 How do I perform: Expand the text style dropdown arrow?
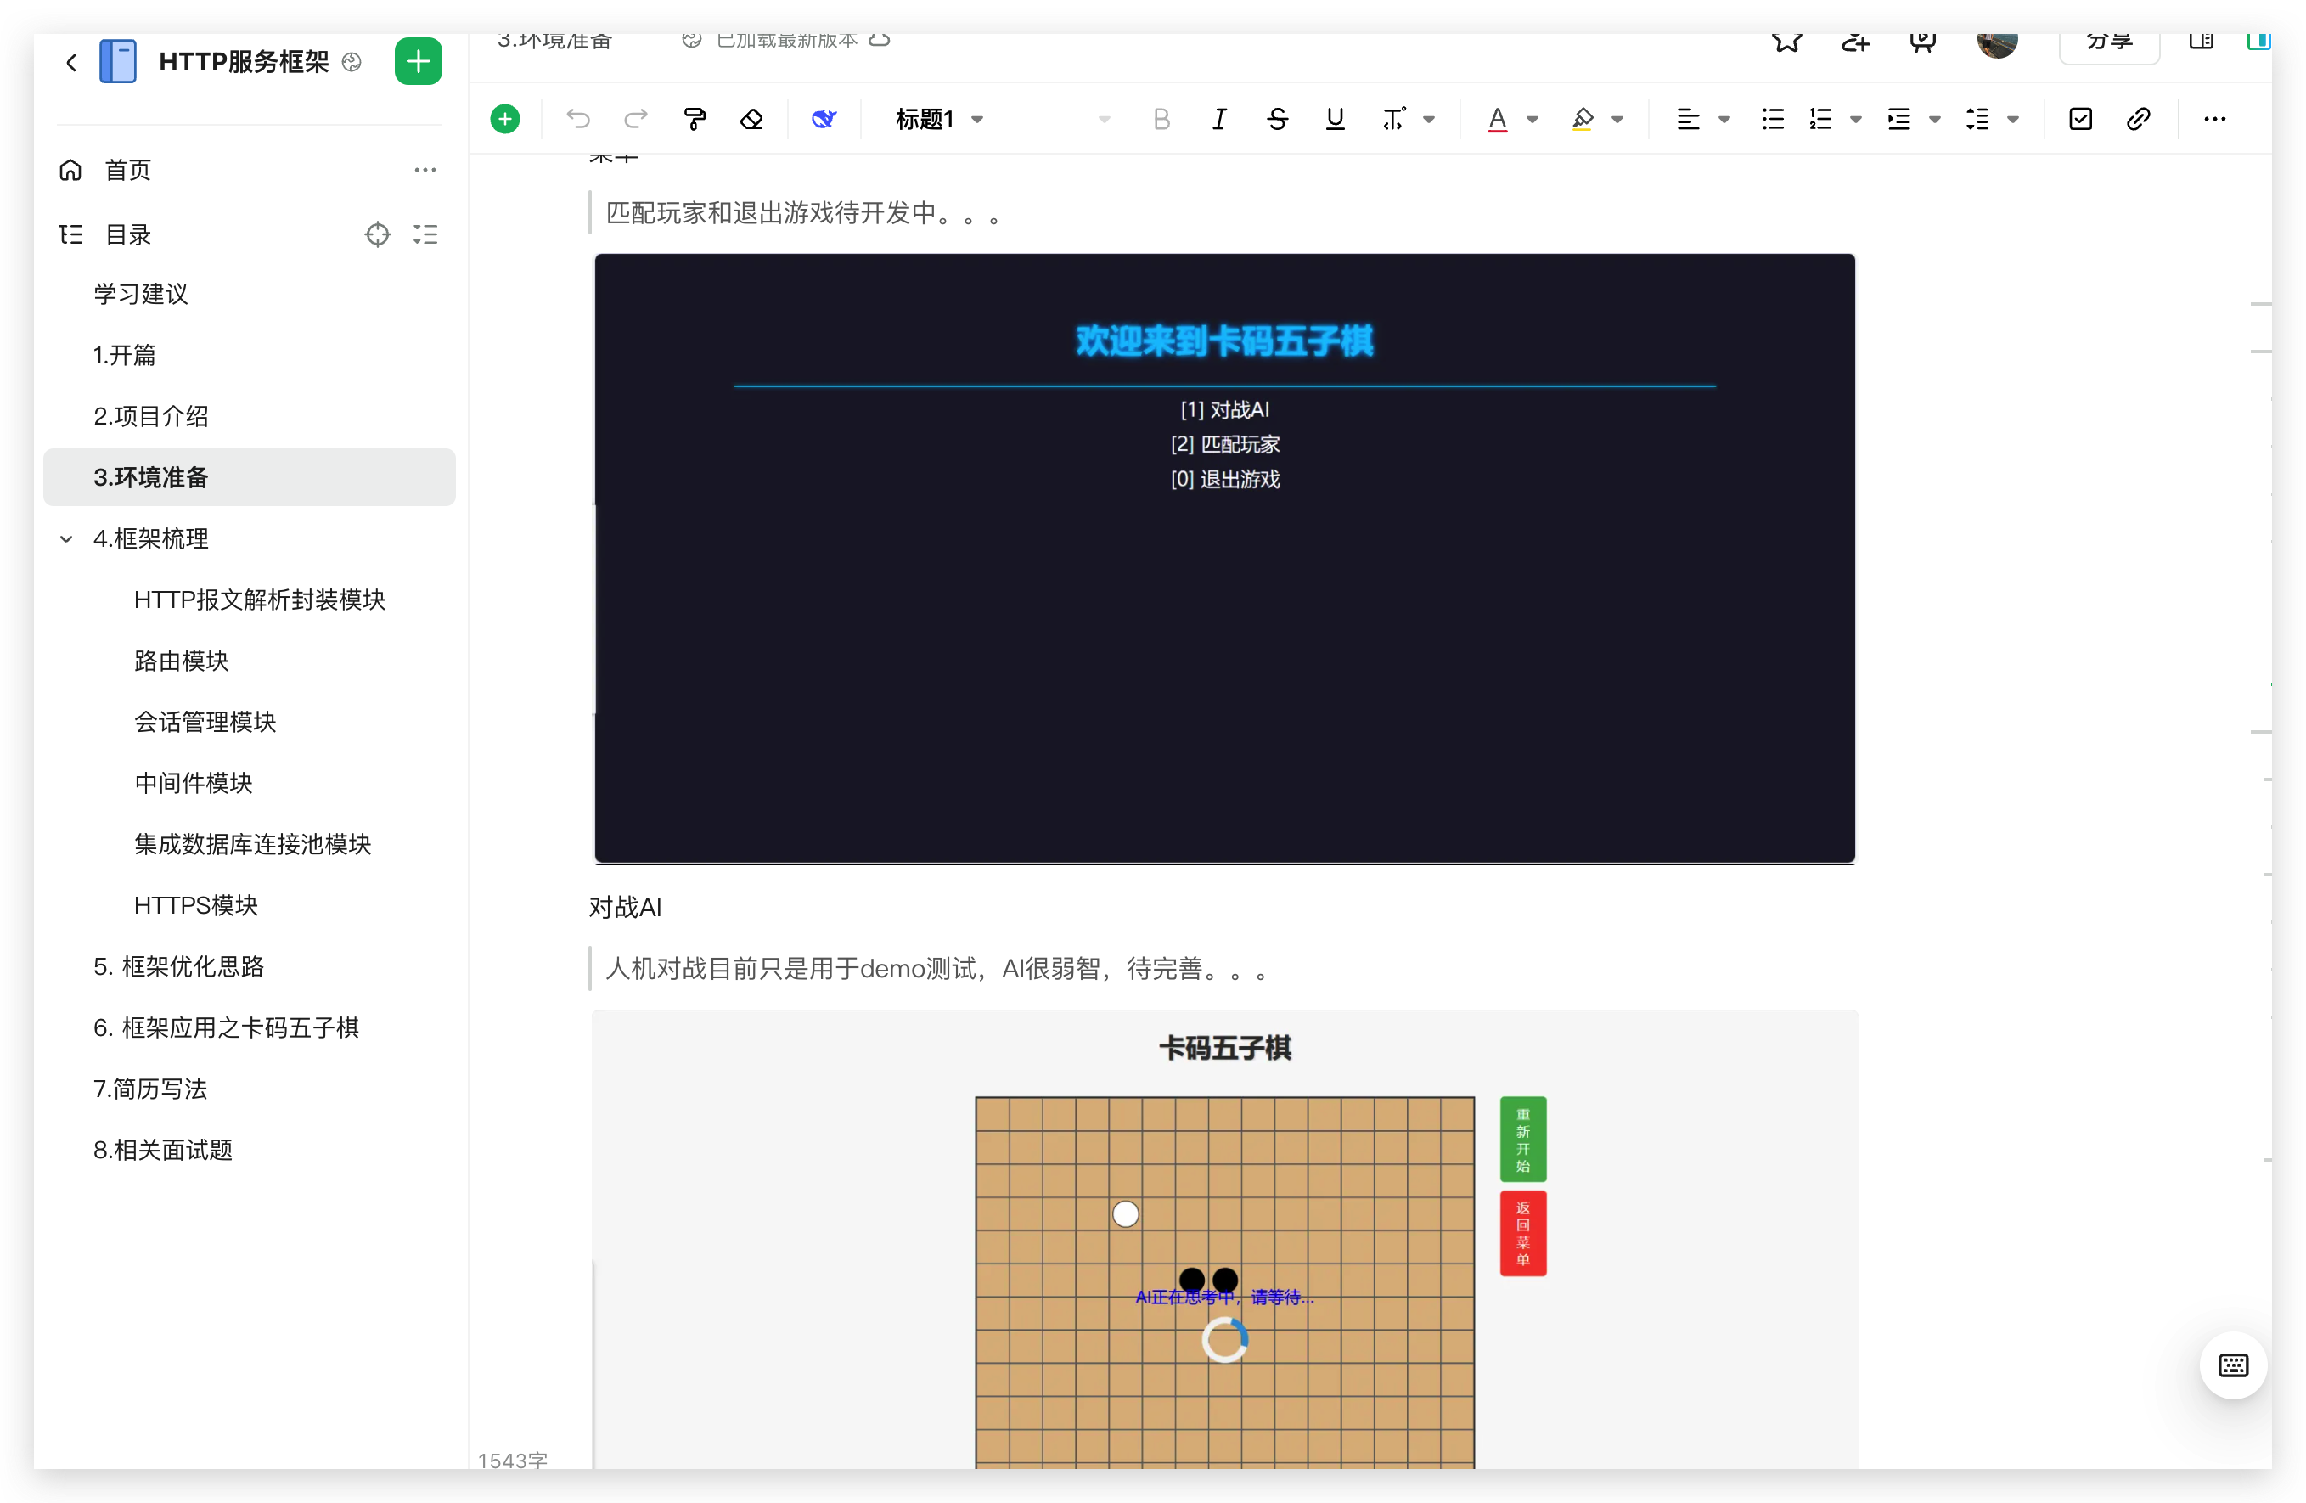[1429, 121]
